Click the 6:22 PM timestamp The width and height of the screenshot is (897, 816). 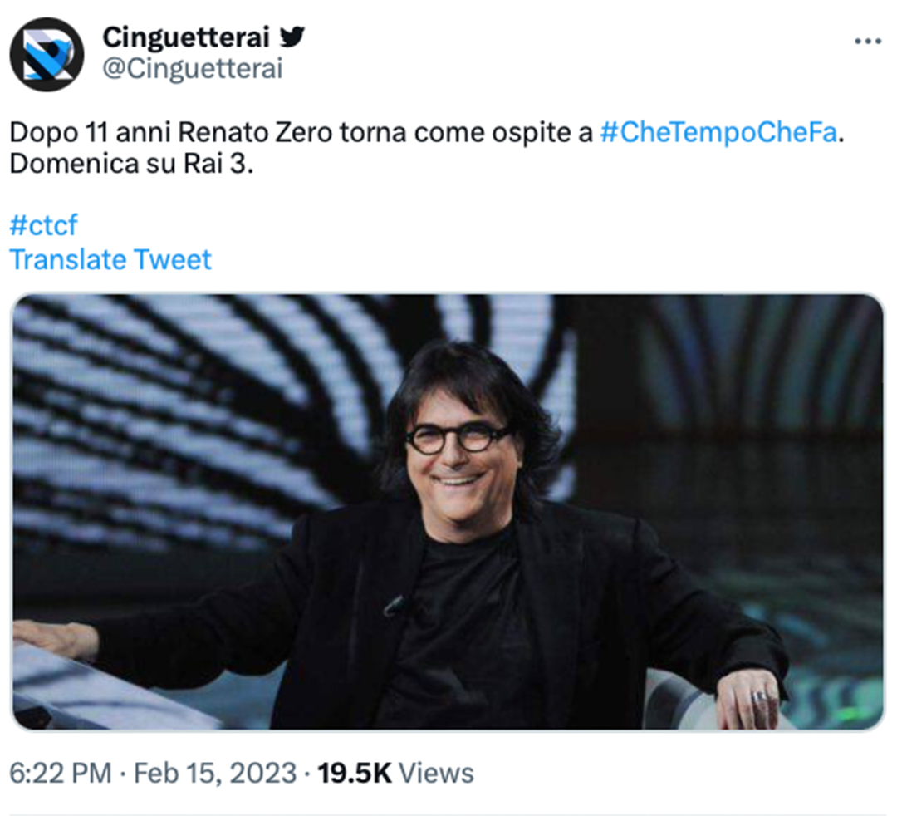[60, 773]
